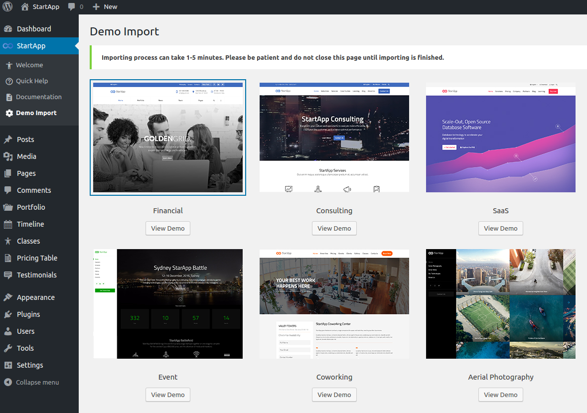The width and height of the screenshot is (587, 413).
Task: Click the StartApp site name
Action: 46,7
